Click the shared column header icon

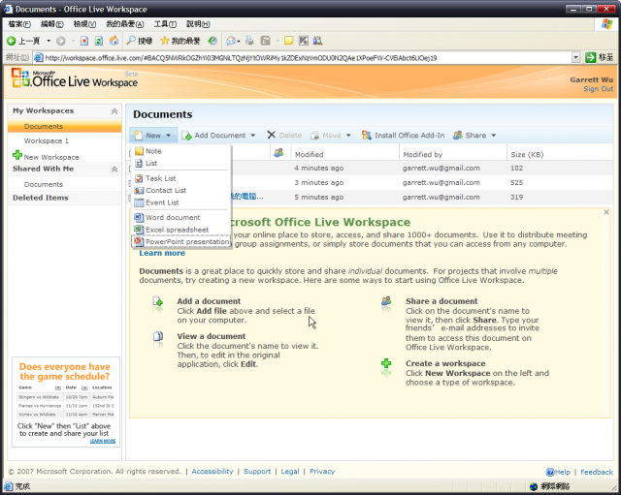278,153
